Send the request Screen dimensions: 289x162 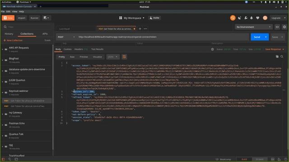click(x=257, y=37)
